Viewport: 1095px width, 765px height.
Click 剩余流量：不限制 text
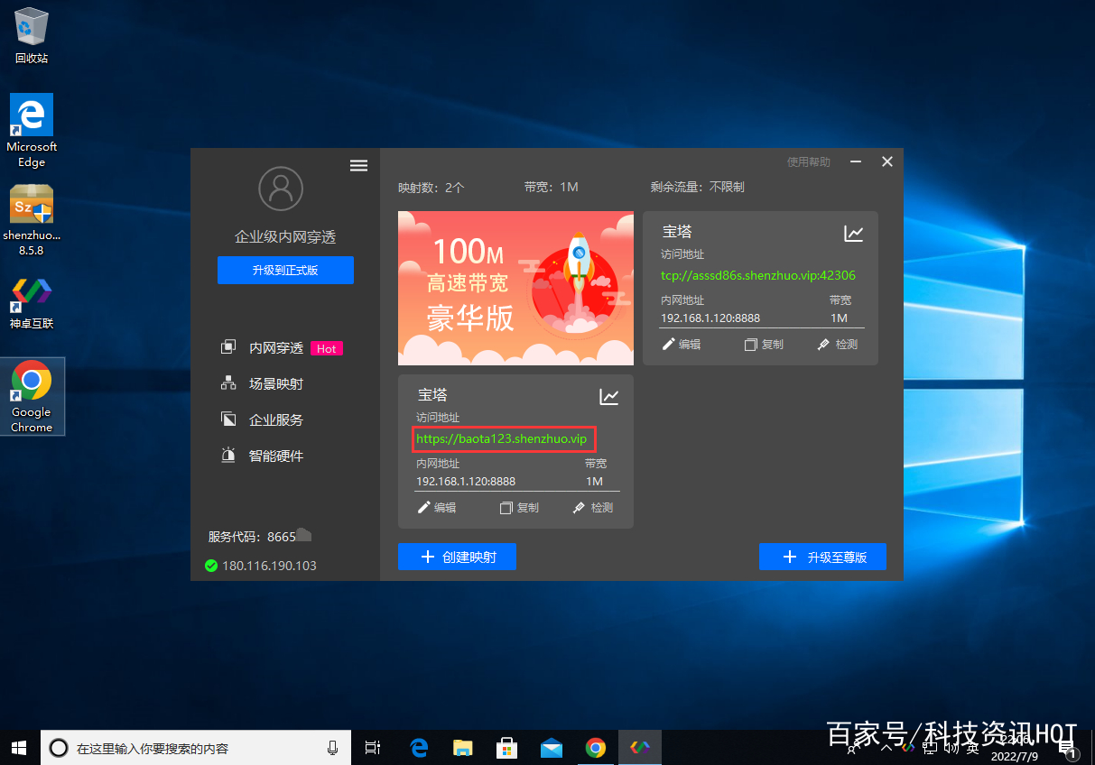point(698,187)
